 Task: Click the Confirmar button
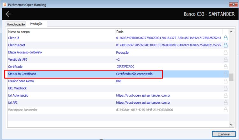224,134
